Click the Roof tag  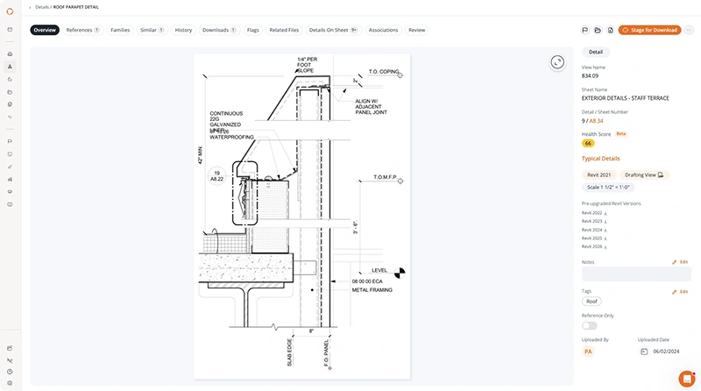(591, 302)
